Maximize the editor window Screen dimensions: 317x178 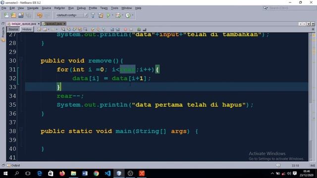pos(313,24)
